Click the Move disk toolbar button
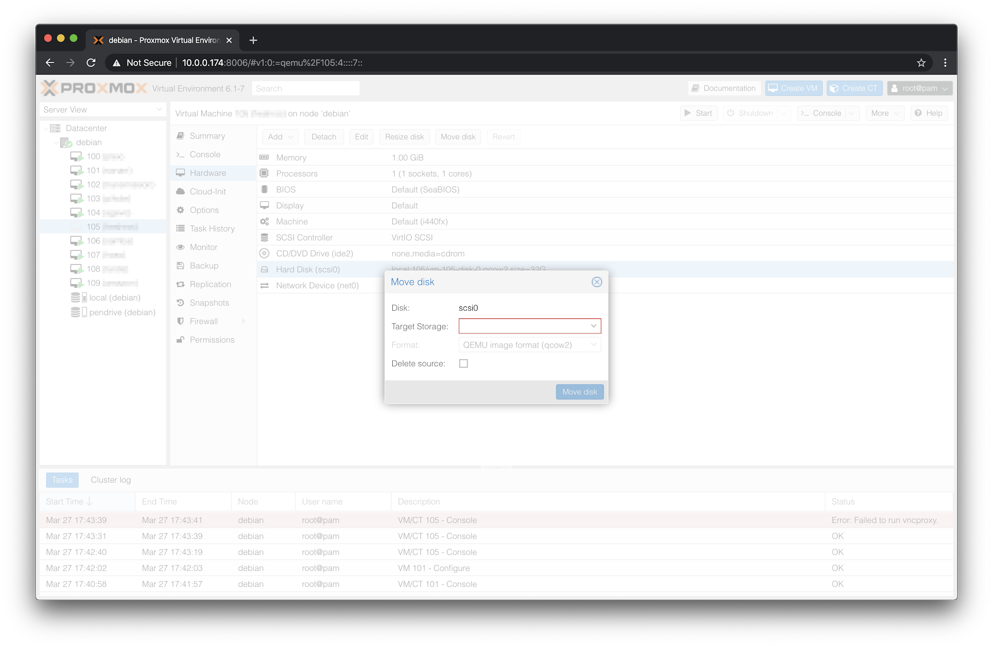The width and height of the screenshot is (993, 647). (458, 137)
